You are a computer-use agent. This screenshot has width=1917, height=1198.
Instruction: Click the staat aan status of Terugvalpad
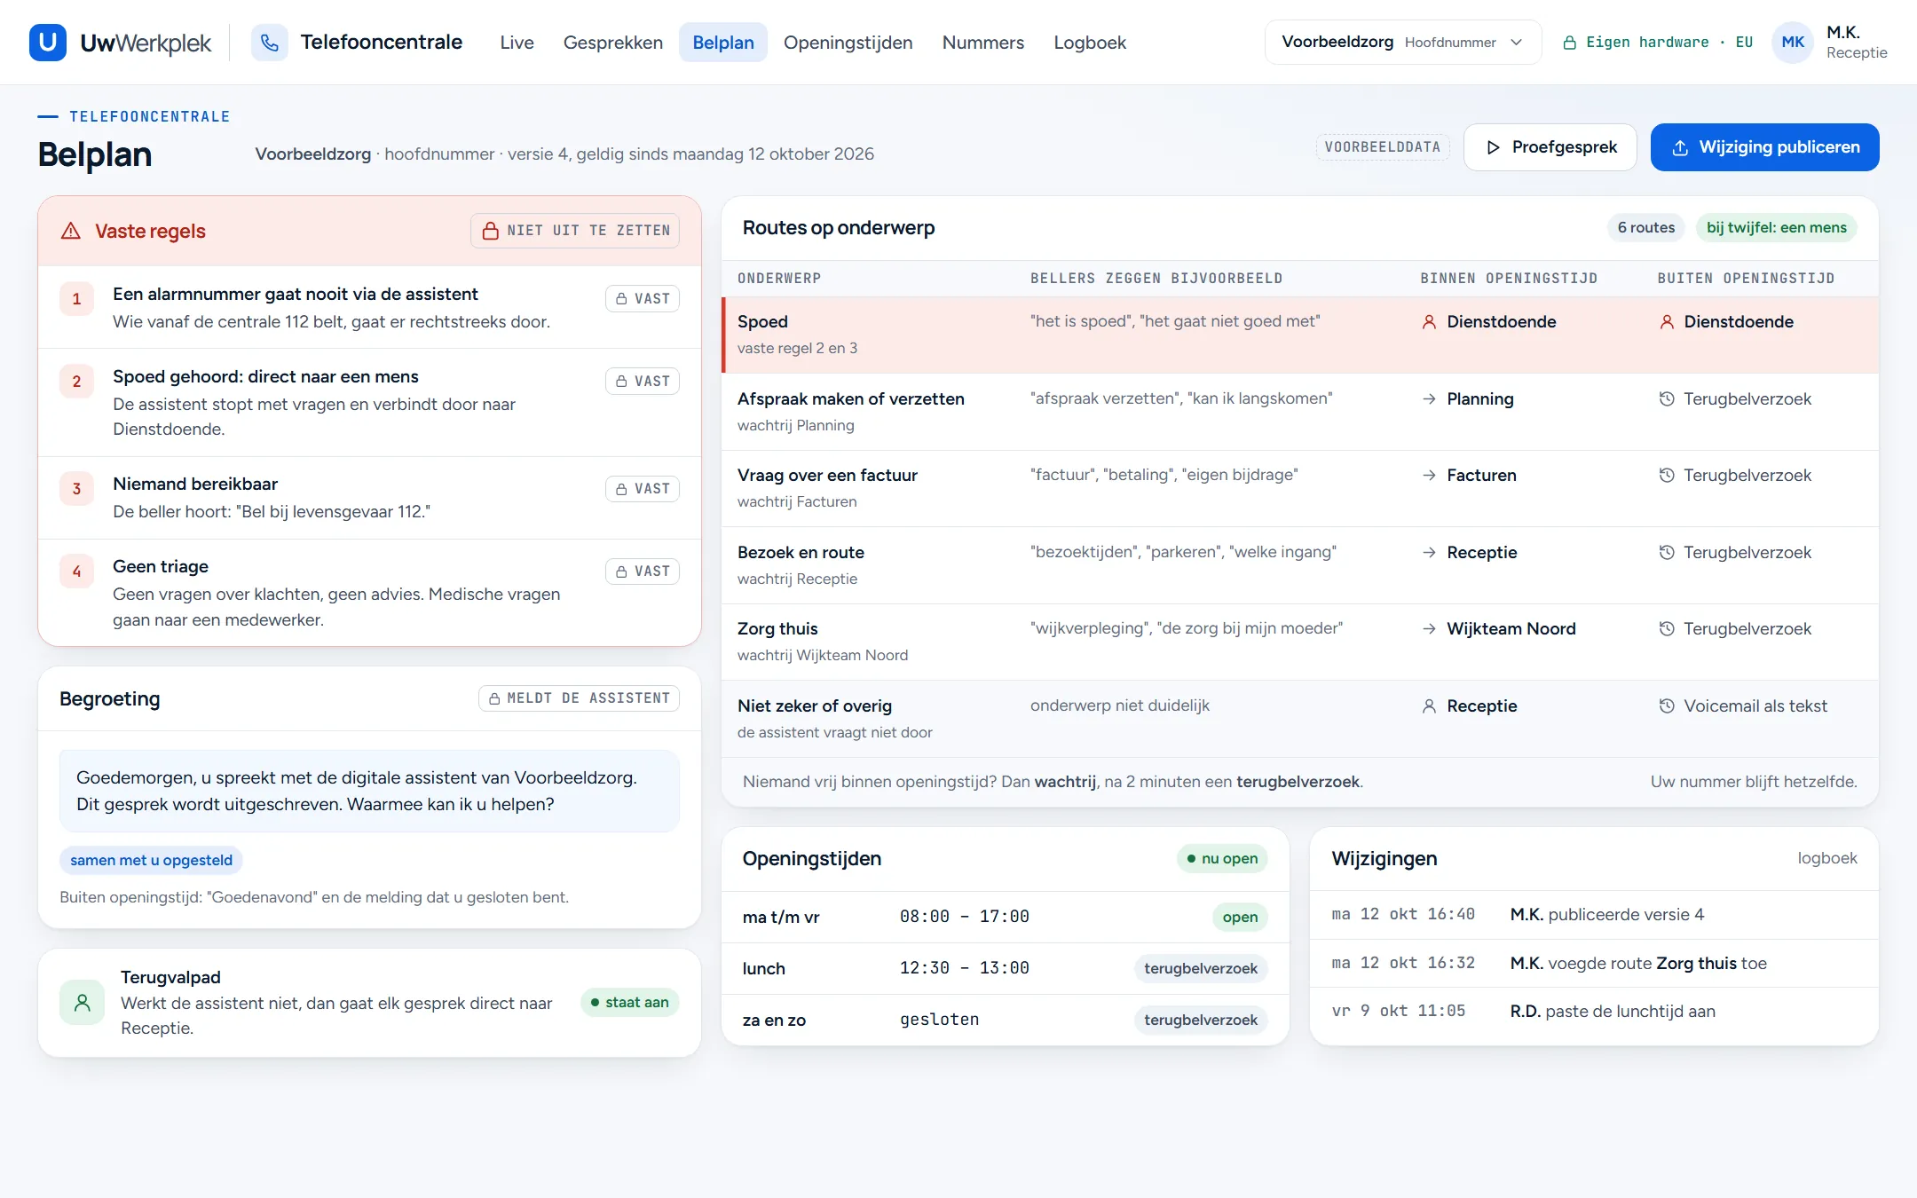pyautogui.click(x=630, y=1003)
